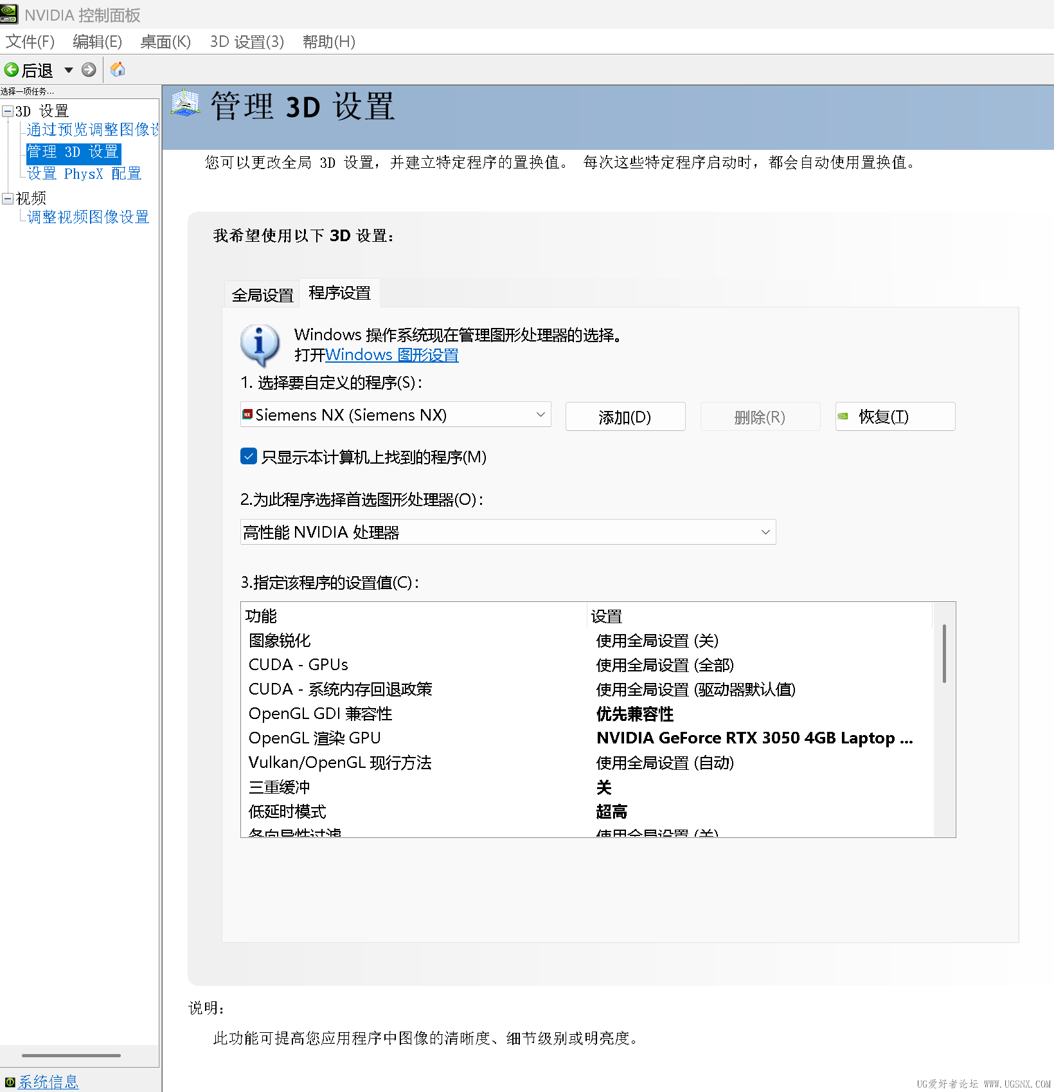Screen dimensions: 1054x1092
Task: Click the 添加(D) button
Action: tap(625, 417)
